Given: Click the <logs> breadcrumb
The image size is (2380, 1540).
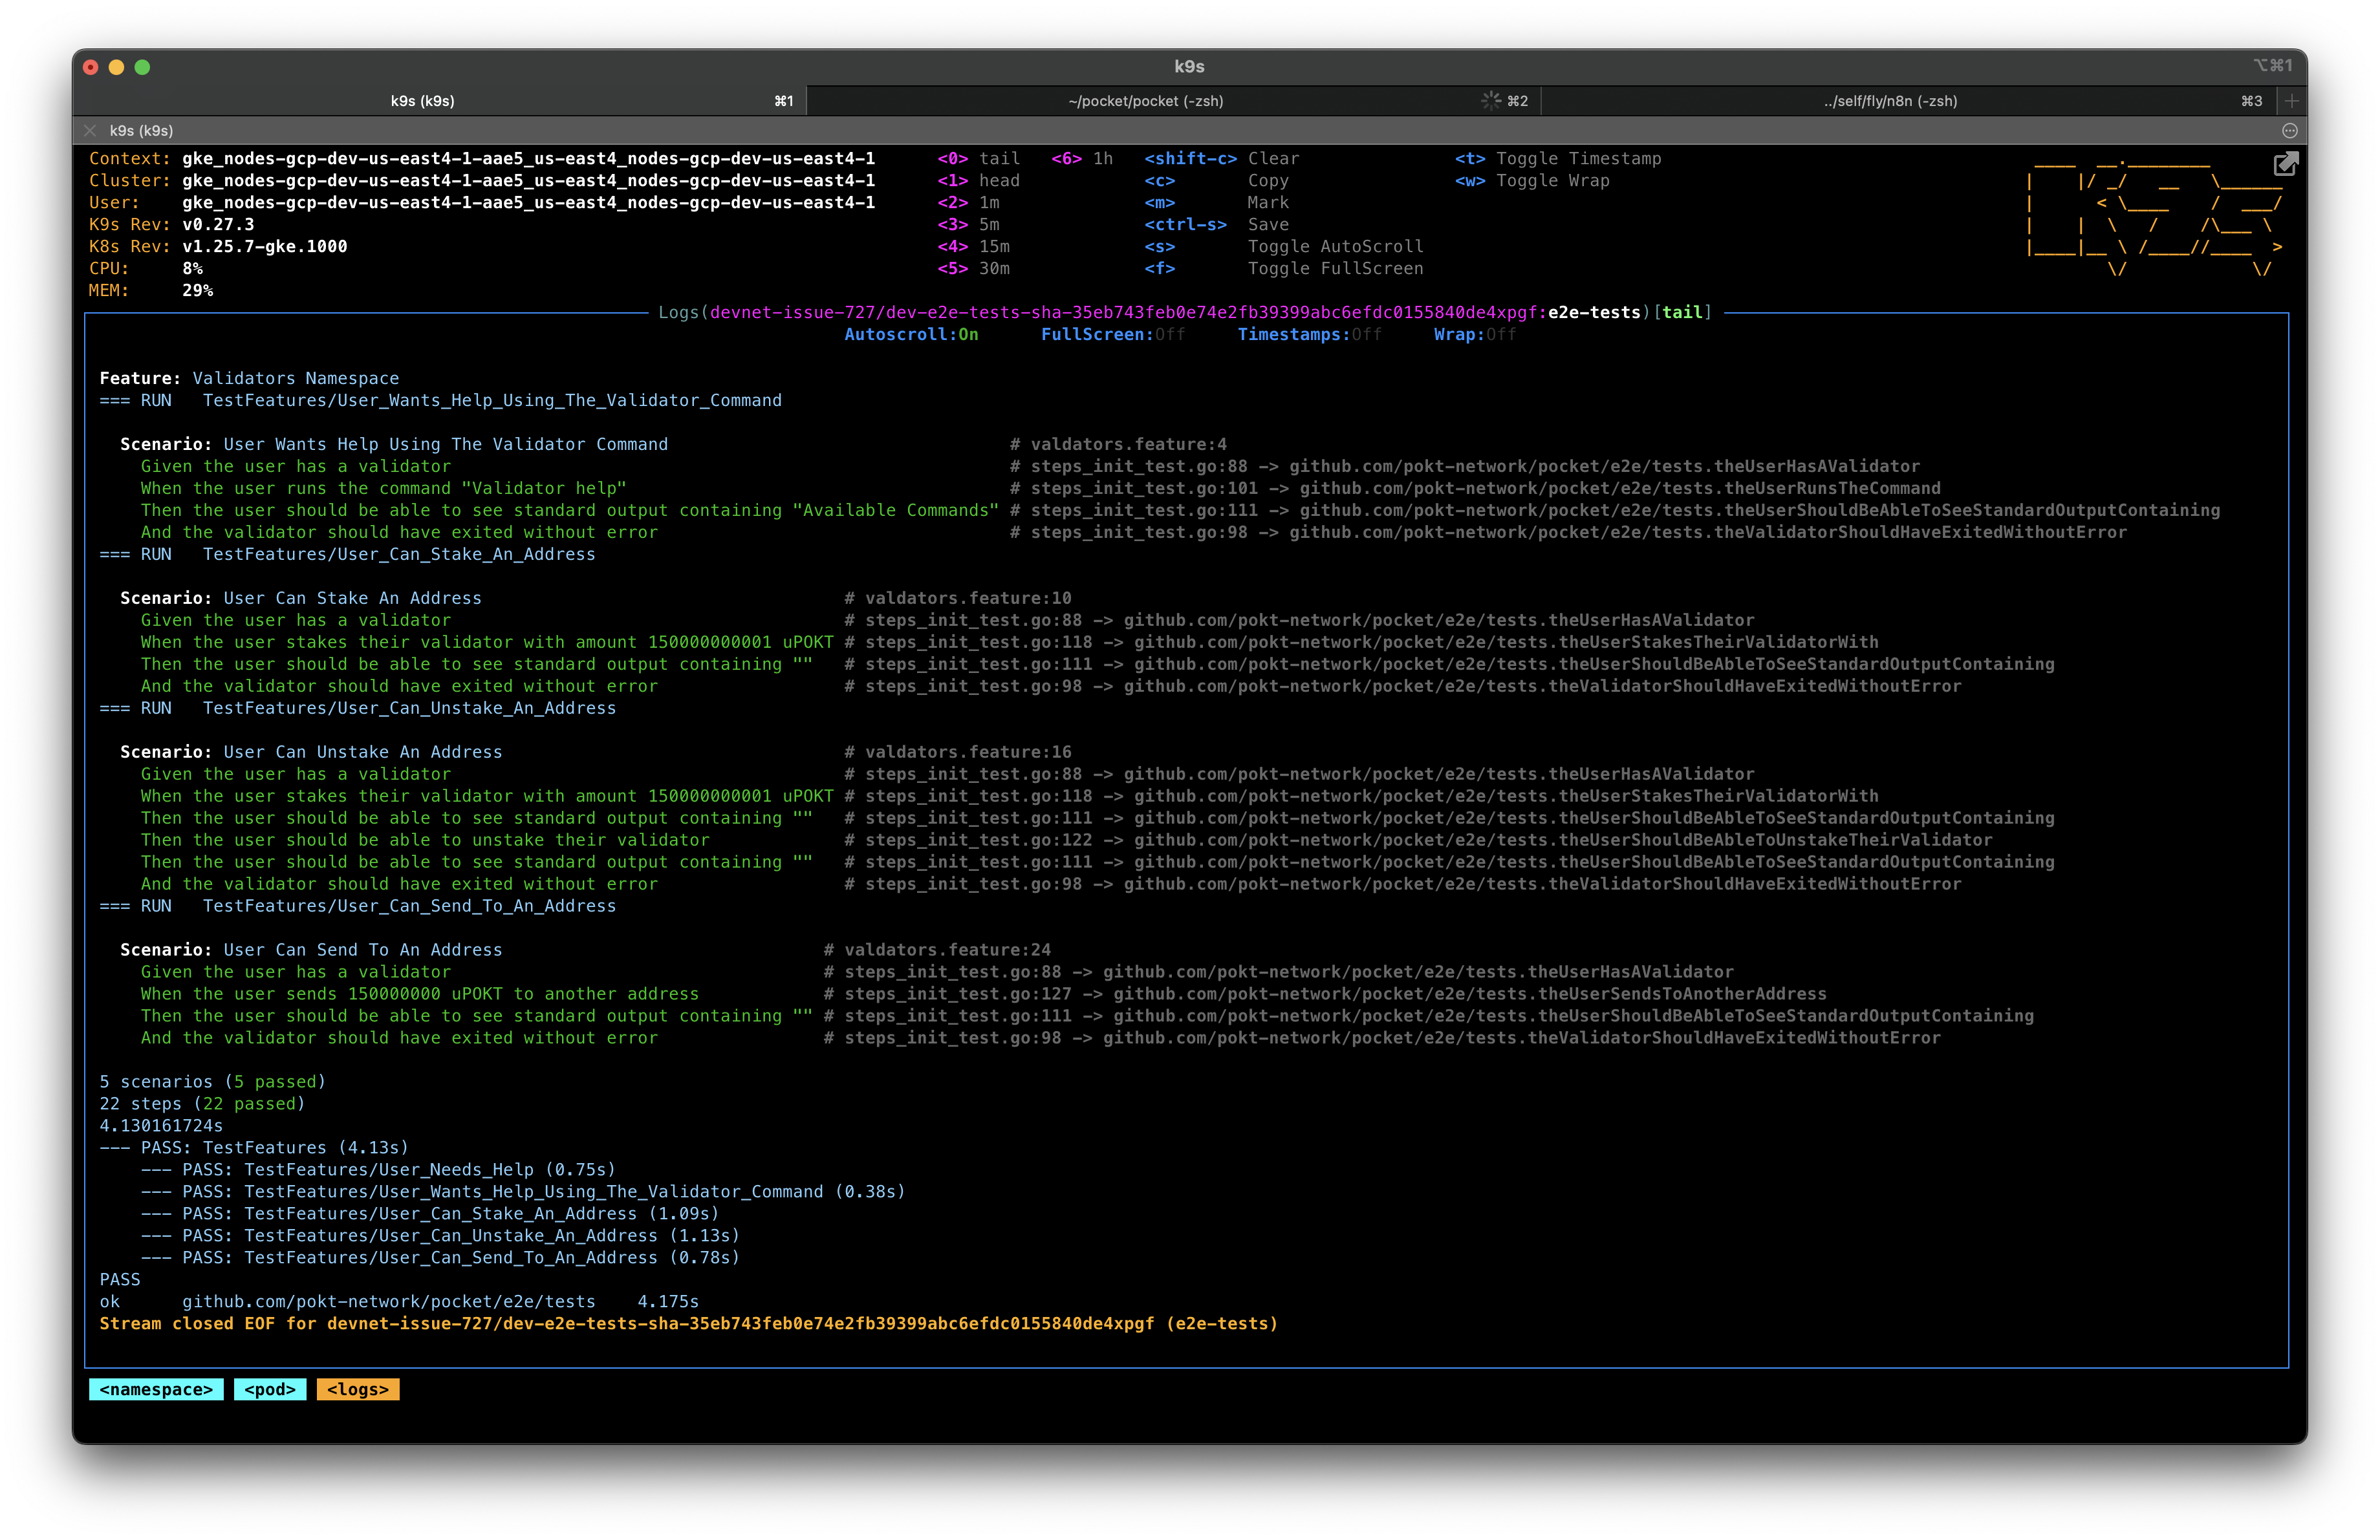Looking at the screenshot, I should (358, 1389).
